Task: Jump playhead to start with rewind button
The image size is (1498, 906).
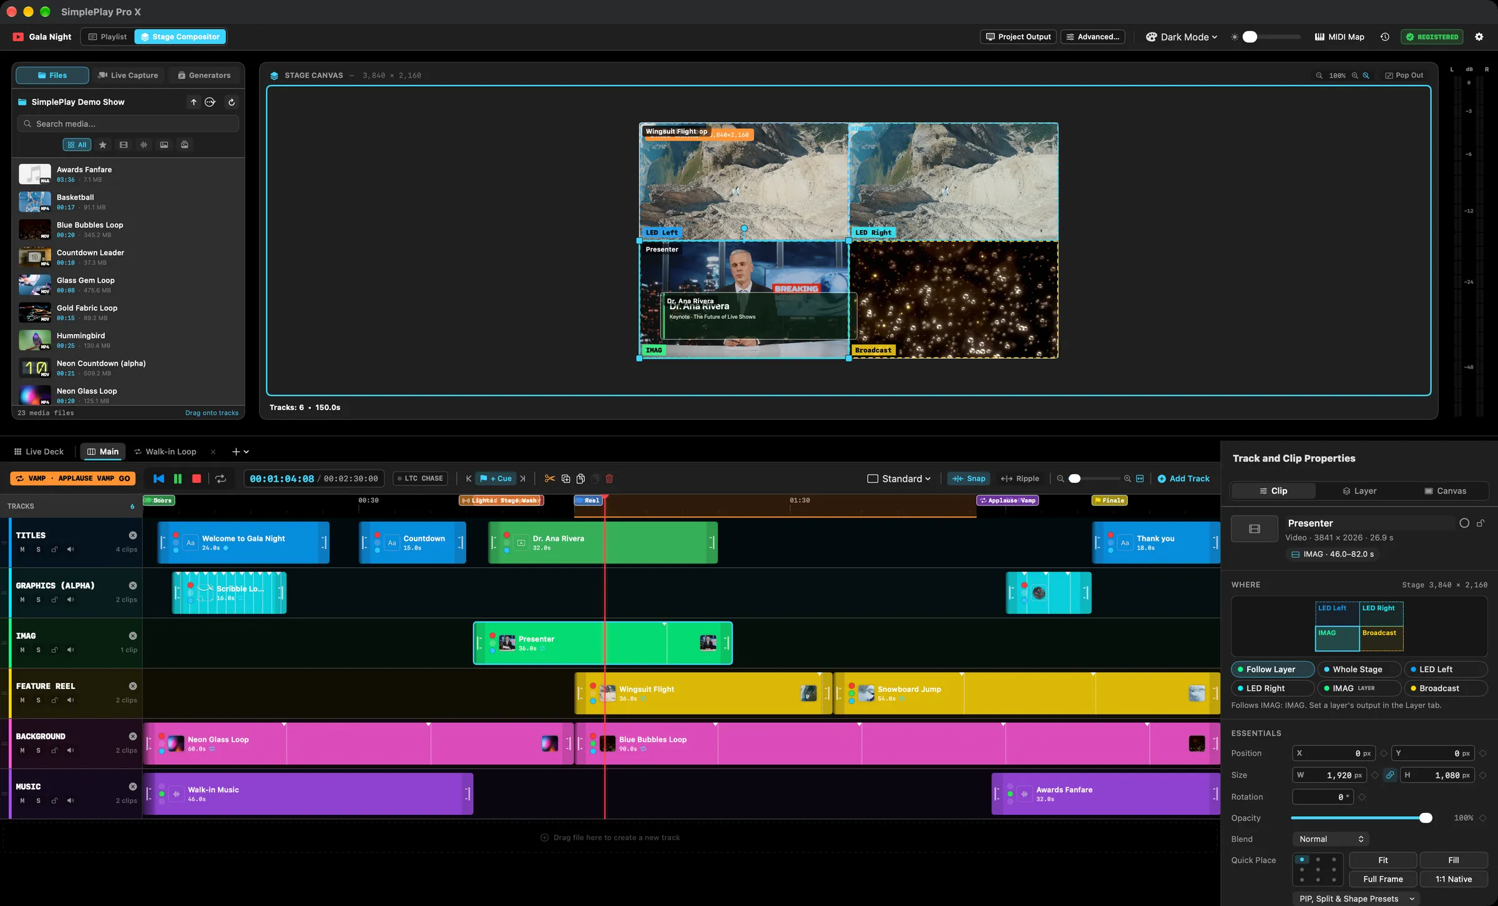Action: tap(159, 479)
